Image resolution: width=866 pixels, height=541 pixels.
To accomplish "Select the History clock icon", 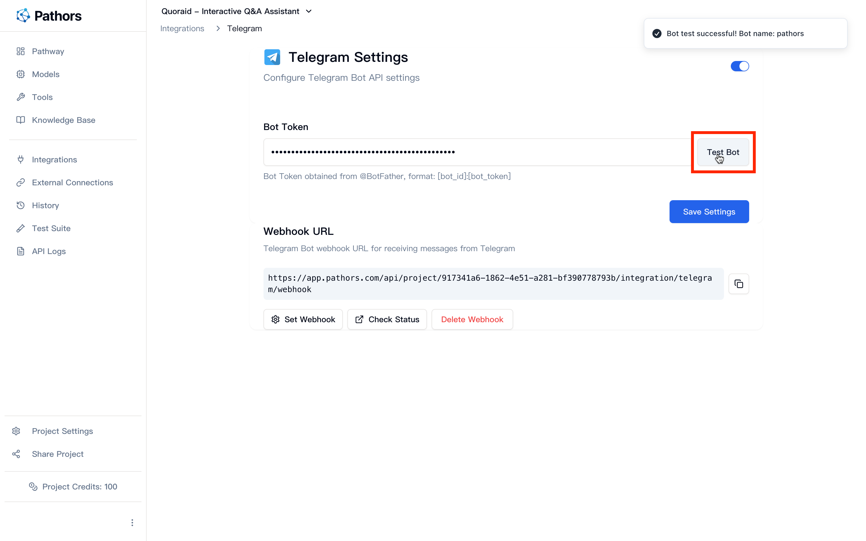I will pyautogui.click(x=20, y=205).
